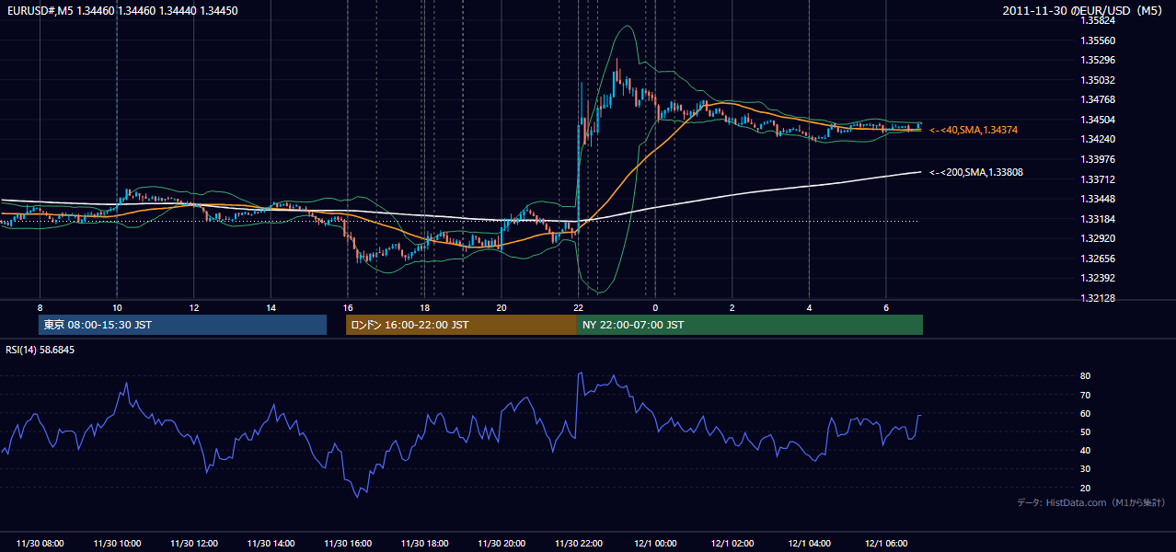Click the '12/1 06:00' date label

pos(886,544)
